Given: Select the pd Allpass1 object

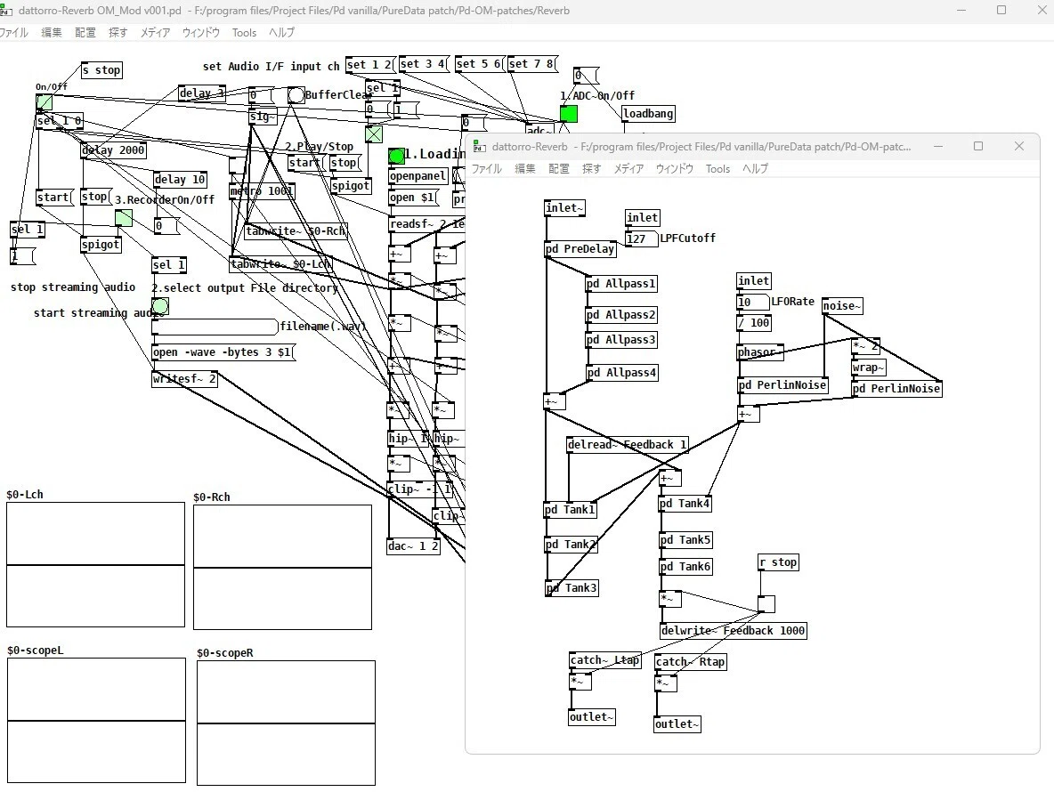Looking at the screenshot, I should click(621, 284).
